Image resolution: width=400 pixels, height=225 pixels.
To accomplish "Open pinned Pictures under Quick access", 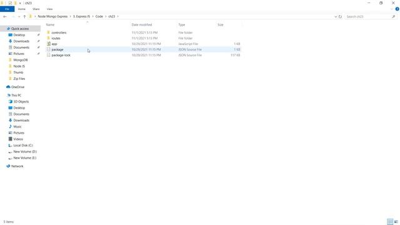I will point(19,54).
